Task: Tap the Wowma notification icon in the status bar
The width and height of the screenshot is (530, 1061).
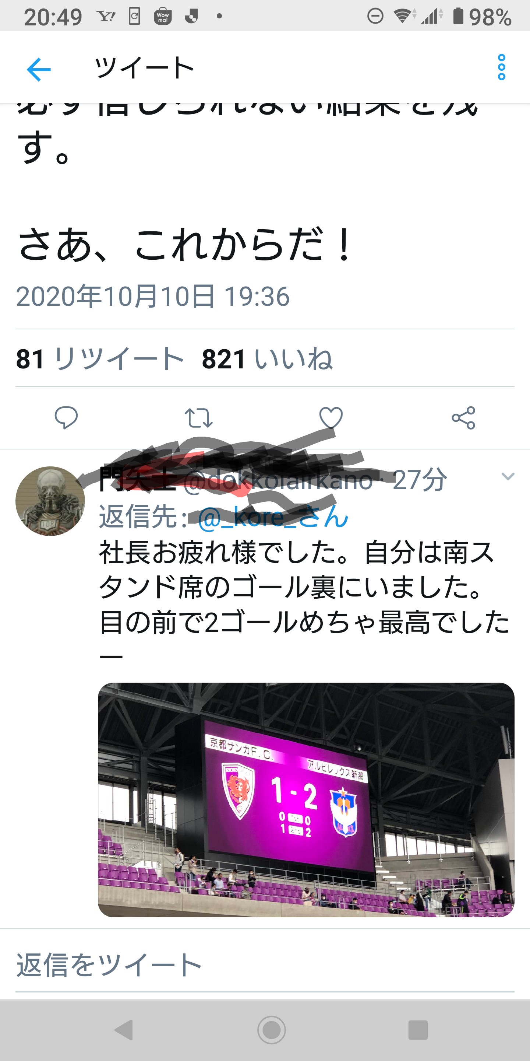Action: (x=163, y=17)
